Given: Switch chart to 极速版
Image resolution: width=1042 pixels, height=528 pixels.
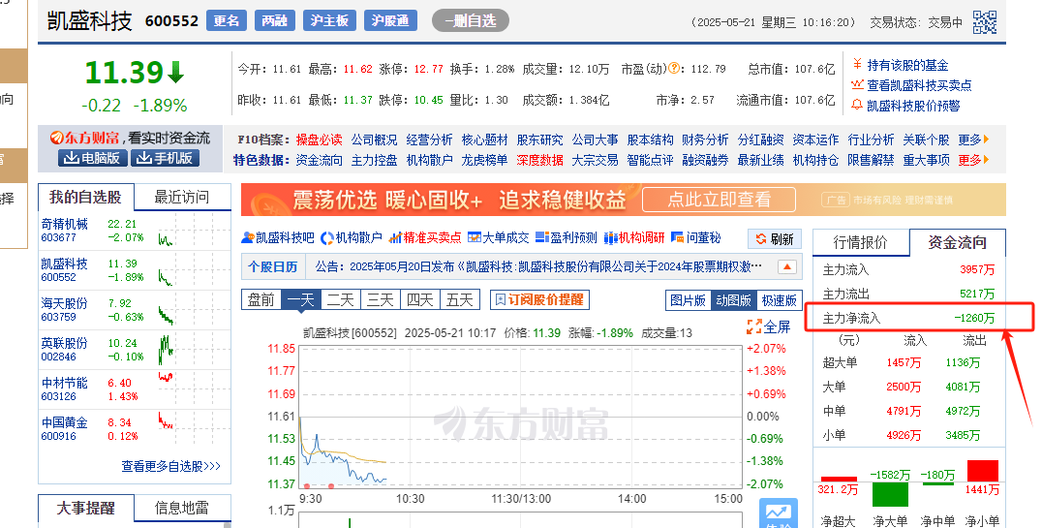Looking at the screenshot, I should 779,300.
